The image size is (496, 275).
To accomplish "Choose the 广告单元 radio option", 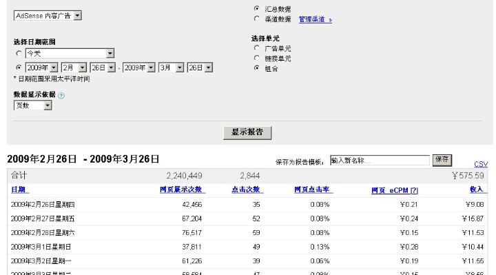I will click(x=257, y=48).
